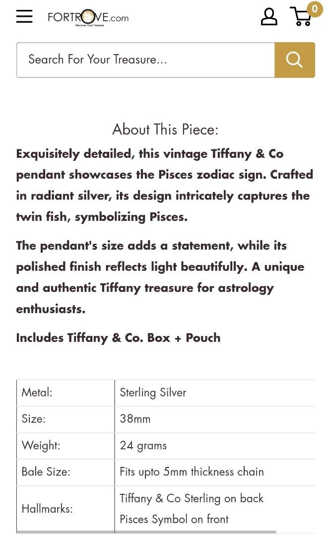The width and height of the screenshot is (331, 536).
Task: Select the Bale Size row label
Action: [46, 472]
